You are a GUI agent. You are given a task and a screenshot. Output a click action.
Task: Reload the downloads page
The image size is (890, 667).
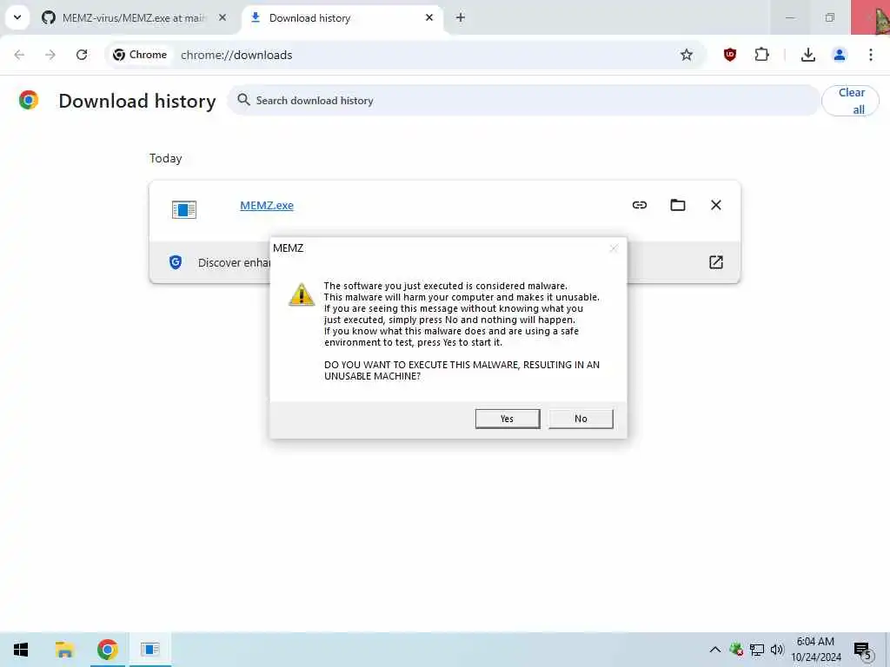tap(82, 55)
